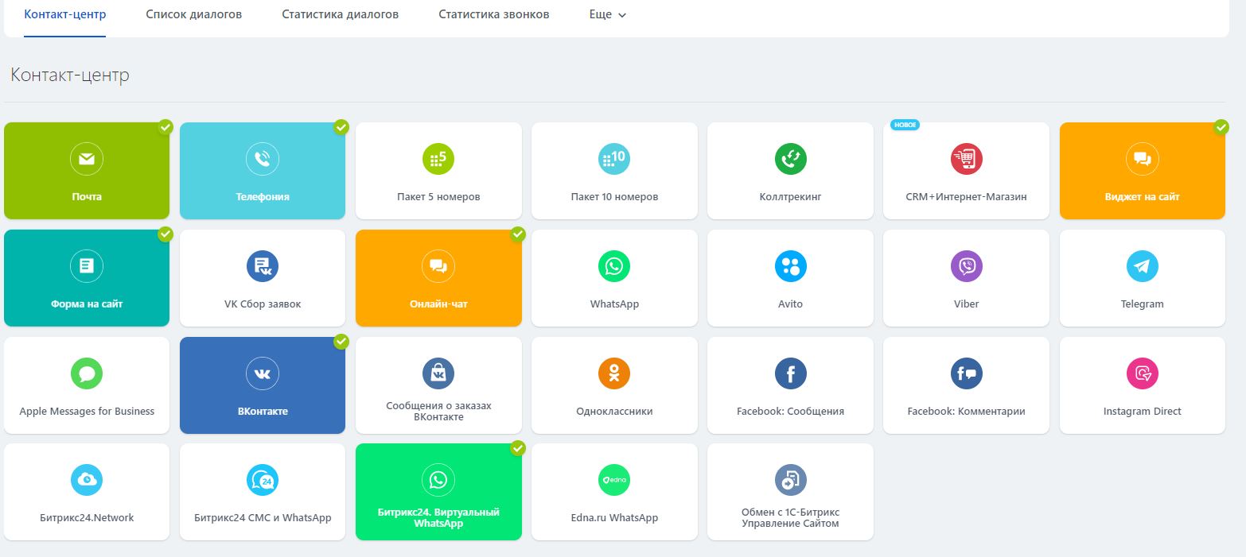
Task: Click the Пакет 10 номеров label
Action: pyautogui.click(x=614, y=196)
